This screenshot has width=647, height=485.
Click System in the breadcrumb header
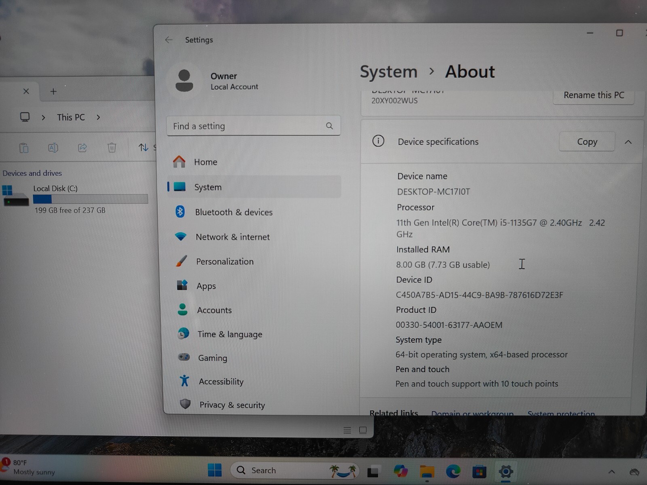click(x=389, y=72)
